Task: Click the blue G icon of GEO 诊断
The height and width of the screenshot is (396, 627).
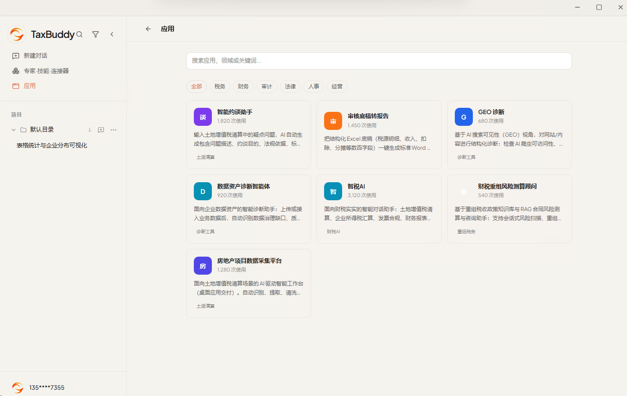Action: (x=464, y=117)
